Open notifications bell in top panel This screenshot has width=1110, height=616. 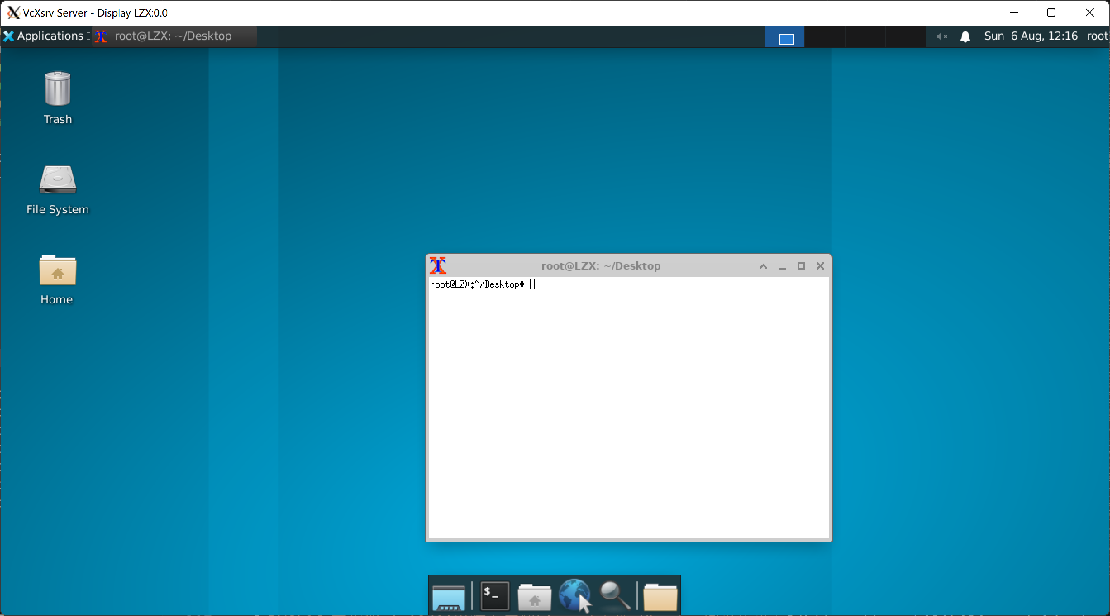coord(965,36)
